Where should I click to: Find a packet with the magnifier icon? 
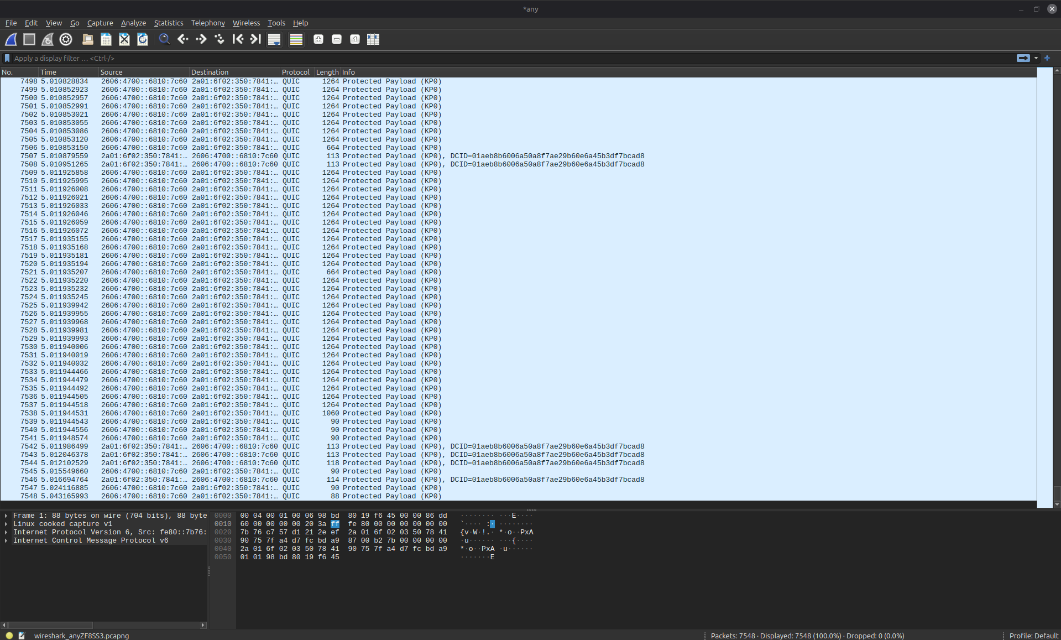pyautogui.click(x=164, y=39)
